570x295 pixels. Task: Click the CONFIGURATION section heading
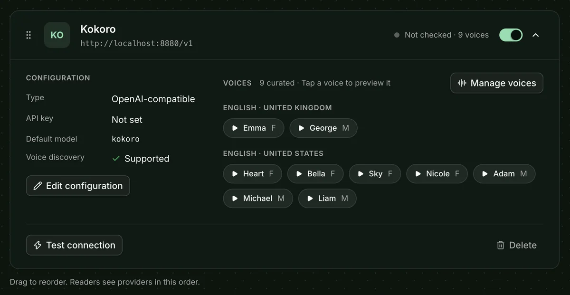pos(58,78)
